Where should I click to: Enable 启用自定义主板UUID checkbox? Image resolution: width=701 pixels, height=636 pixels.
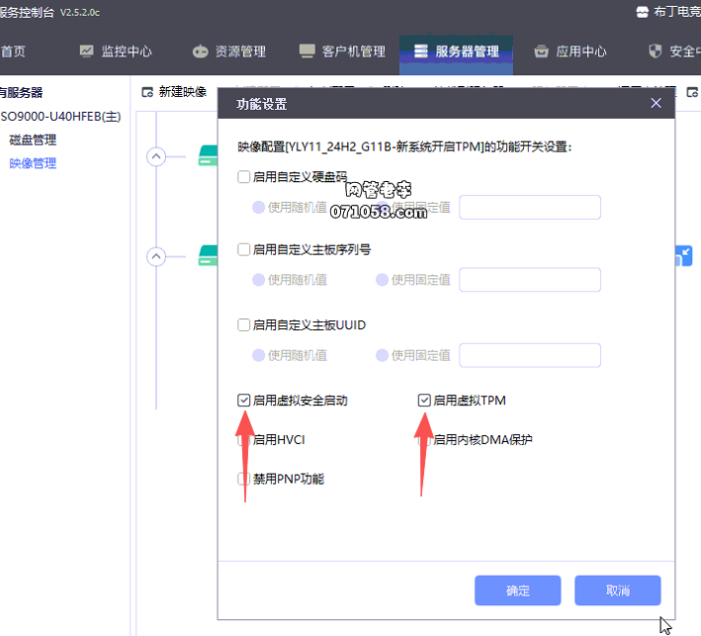[243, 324]
